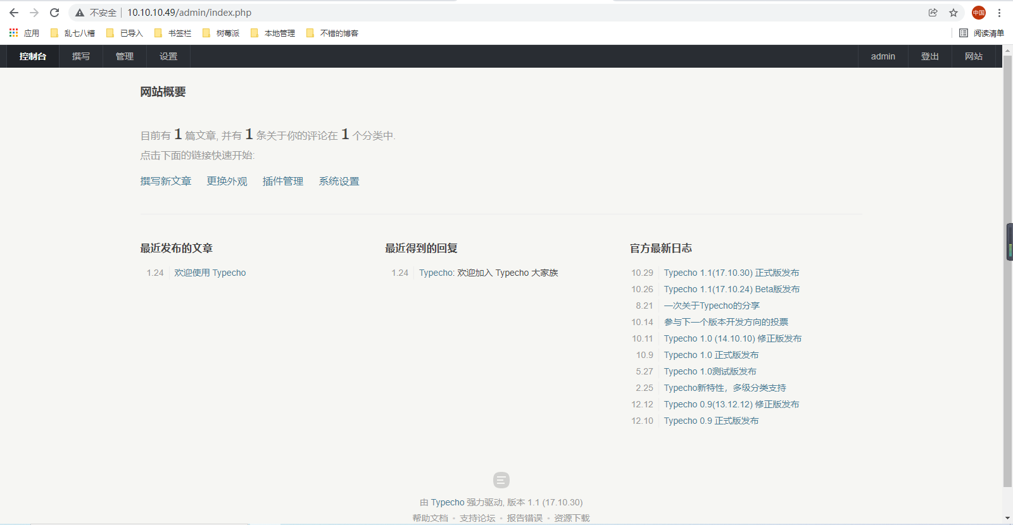Select the 控制台 dashboard menu

point(33,56)
